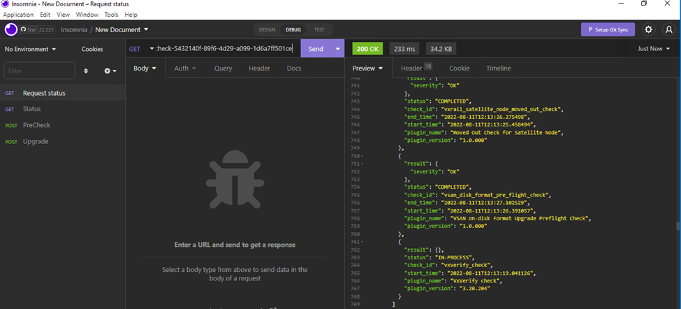Image resolution: width=681 pixels, height=309 pixels.
Task: Open the user account icon
Action: [x=668, y=29]
